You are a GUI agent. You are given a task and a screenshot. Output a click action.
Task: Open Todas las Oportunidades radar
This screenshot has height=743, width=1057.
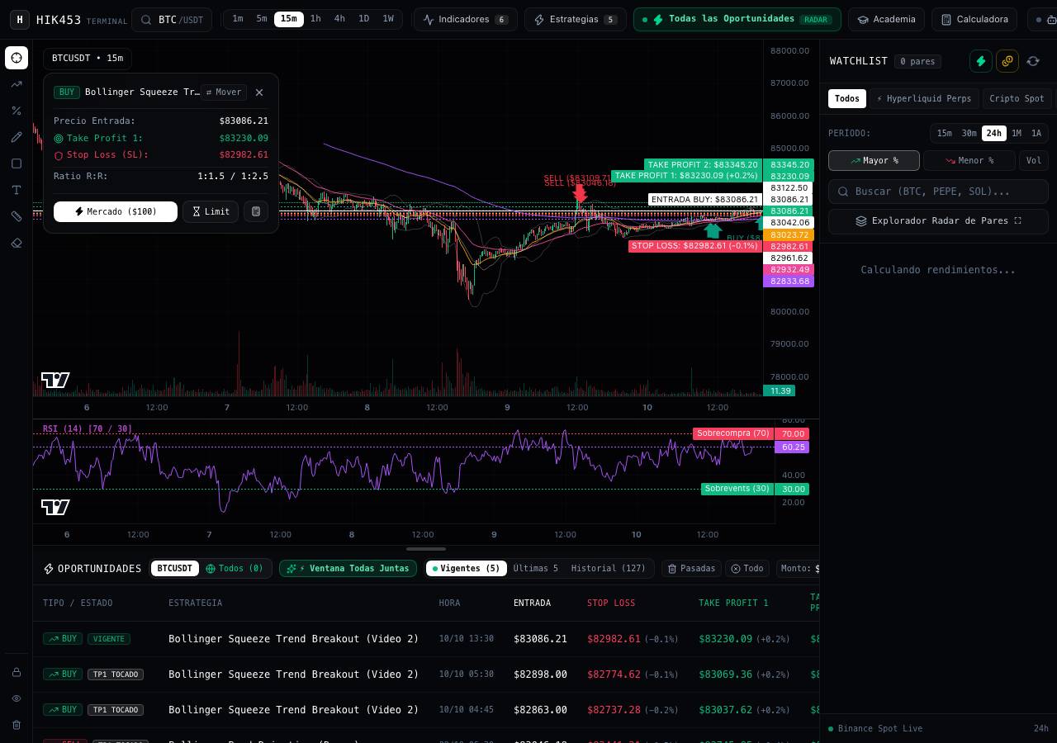[737, 20]
